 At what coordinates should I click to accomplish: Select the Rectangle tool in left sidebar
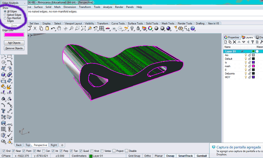coord(9,56)
